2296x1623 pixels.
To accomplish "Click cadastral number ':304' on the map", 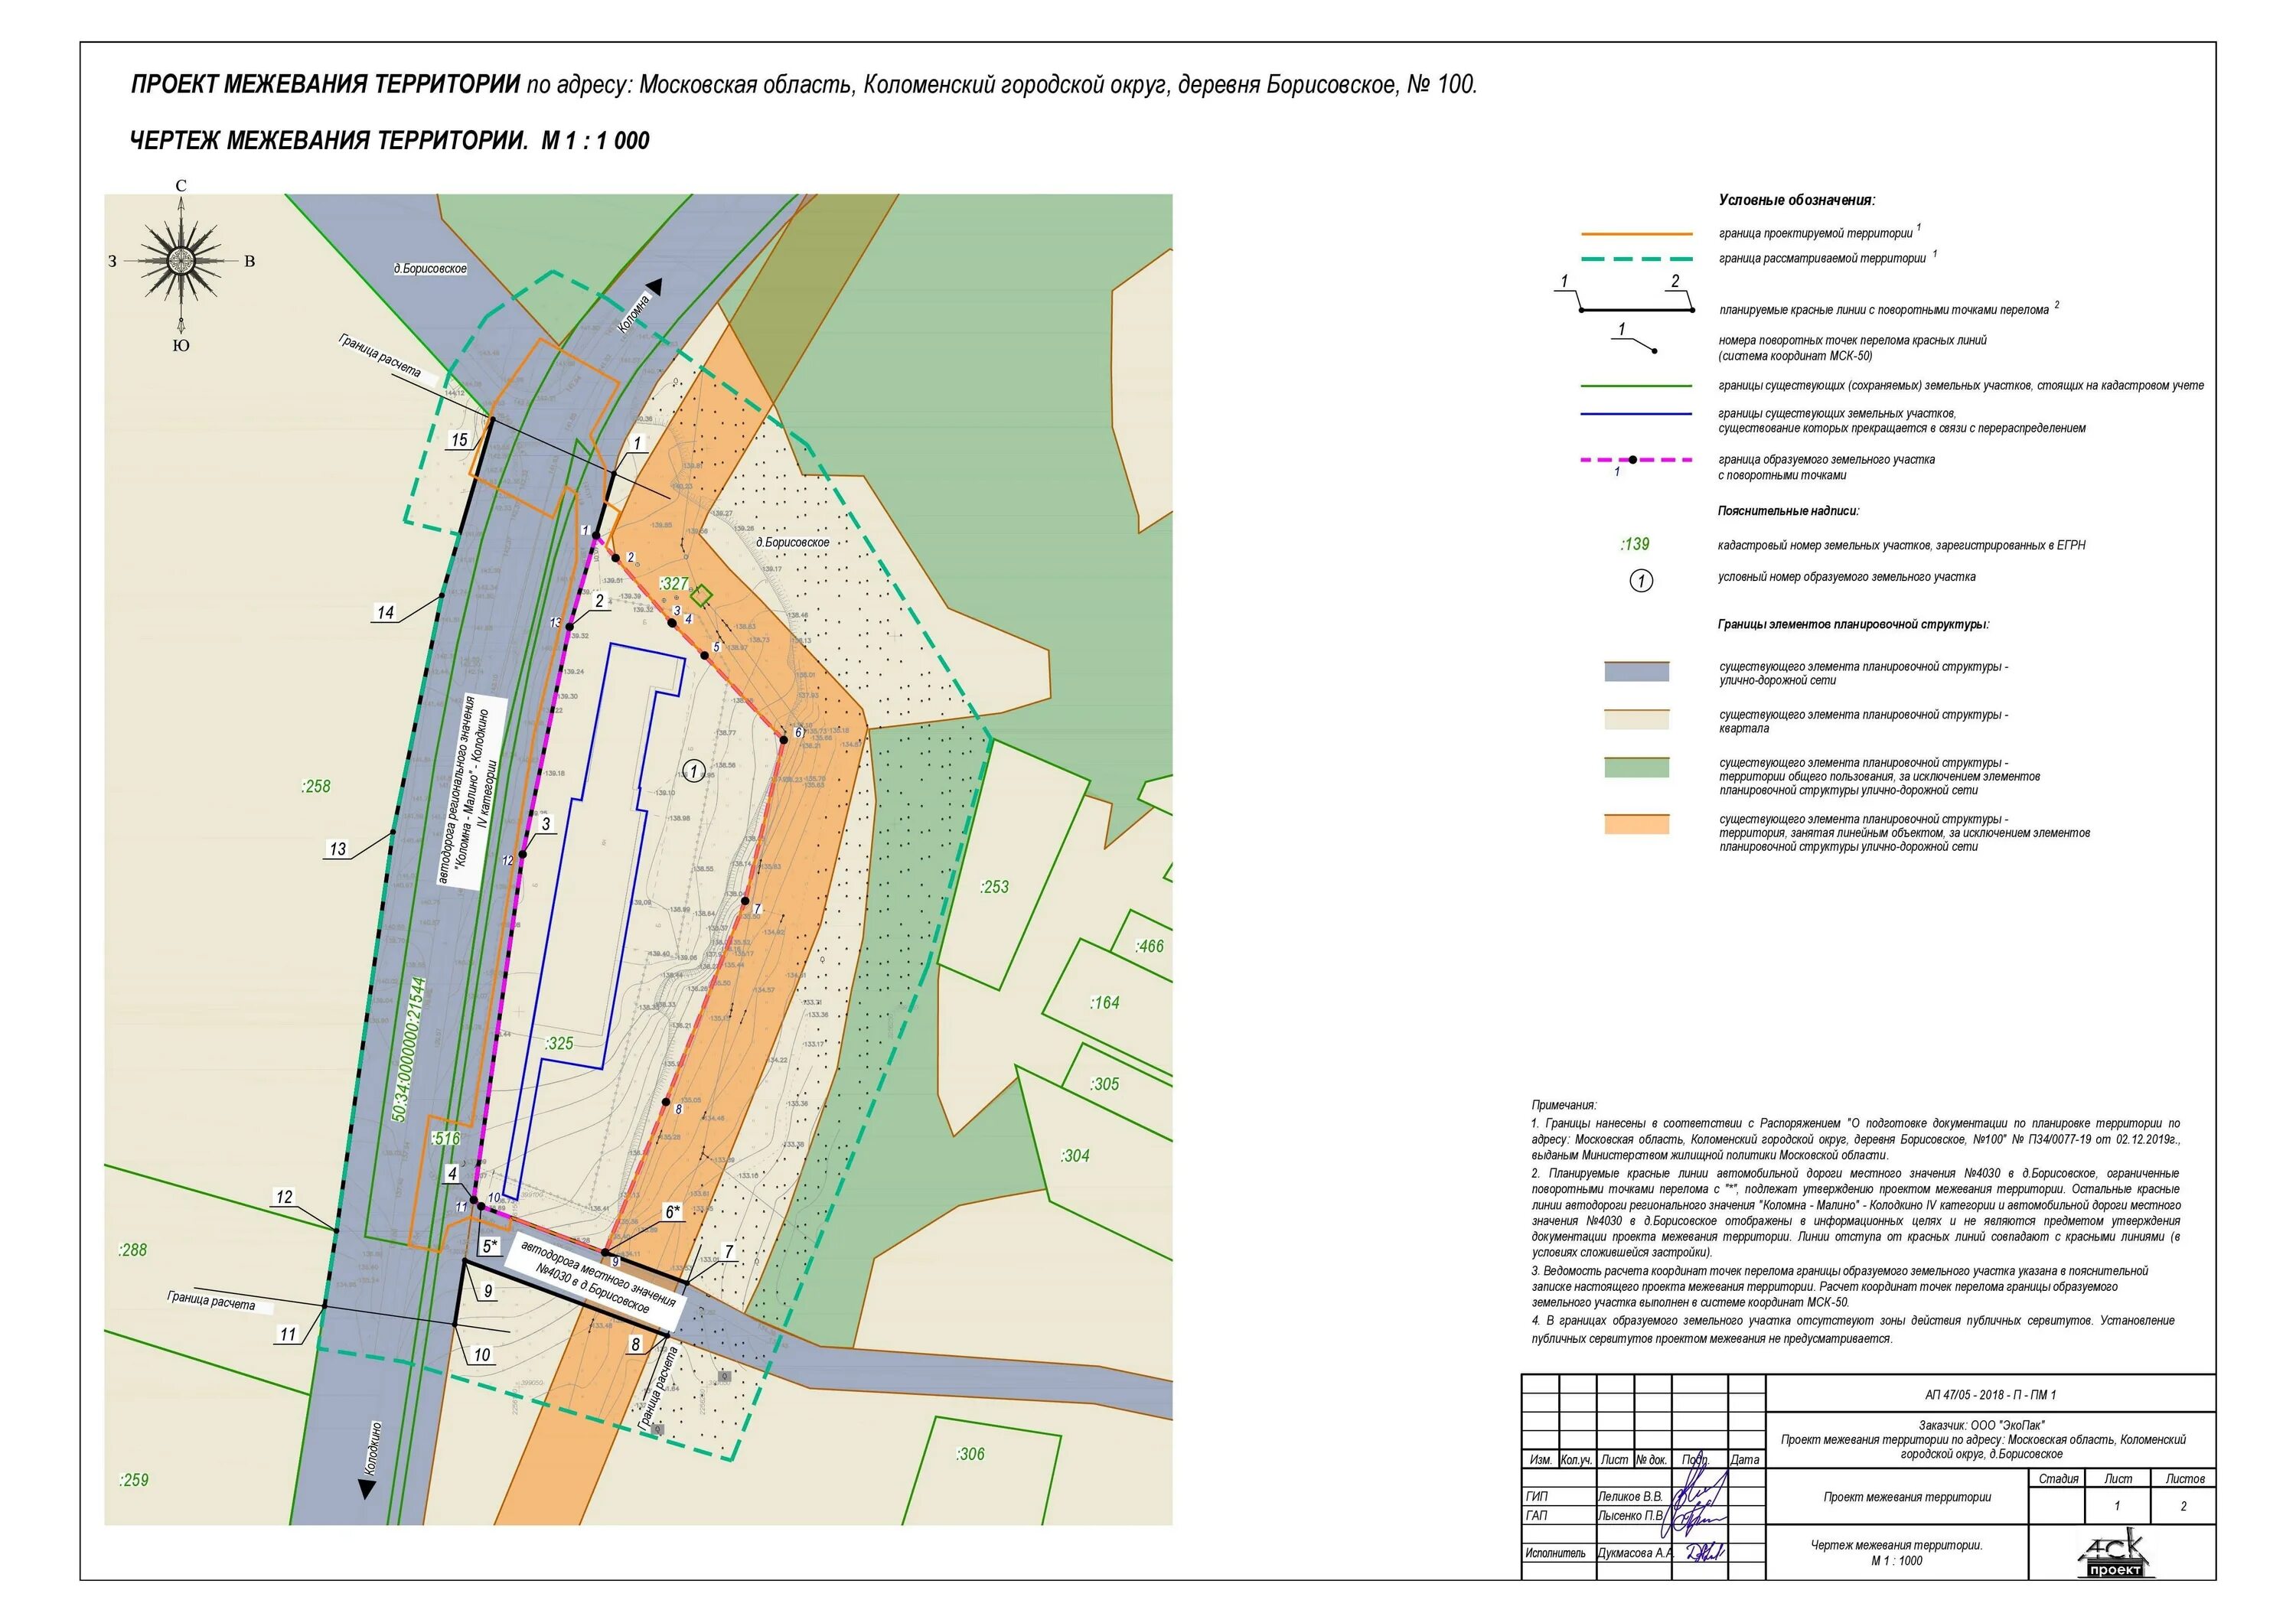I will click(1075, 1156).
